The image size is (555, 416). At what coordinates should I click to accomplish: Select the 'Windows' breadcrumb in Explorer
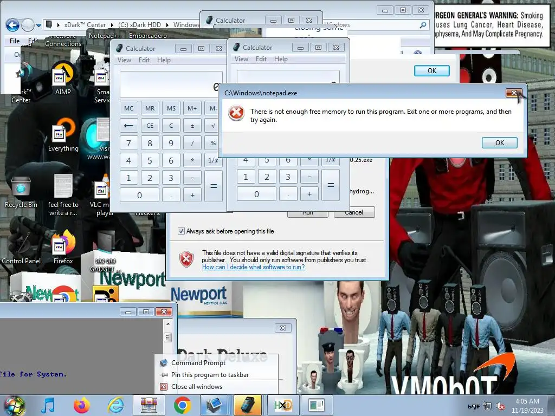tap(186, 25)
